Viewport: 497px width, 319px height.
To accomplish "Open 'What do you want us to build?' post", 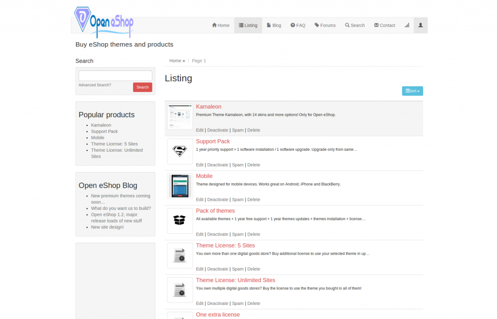I will tap(121, 208).
